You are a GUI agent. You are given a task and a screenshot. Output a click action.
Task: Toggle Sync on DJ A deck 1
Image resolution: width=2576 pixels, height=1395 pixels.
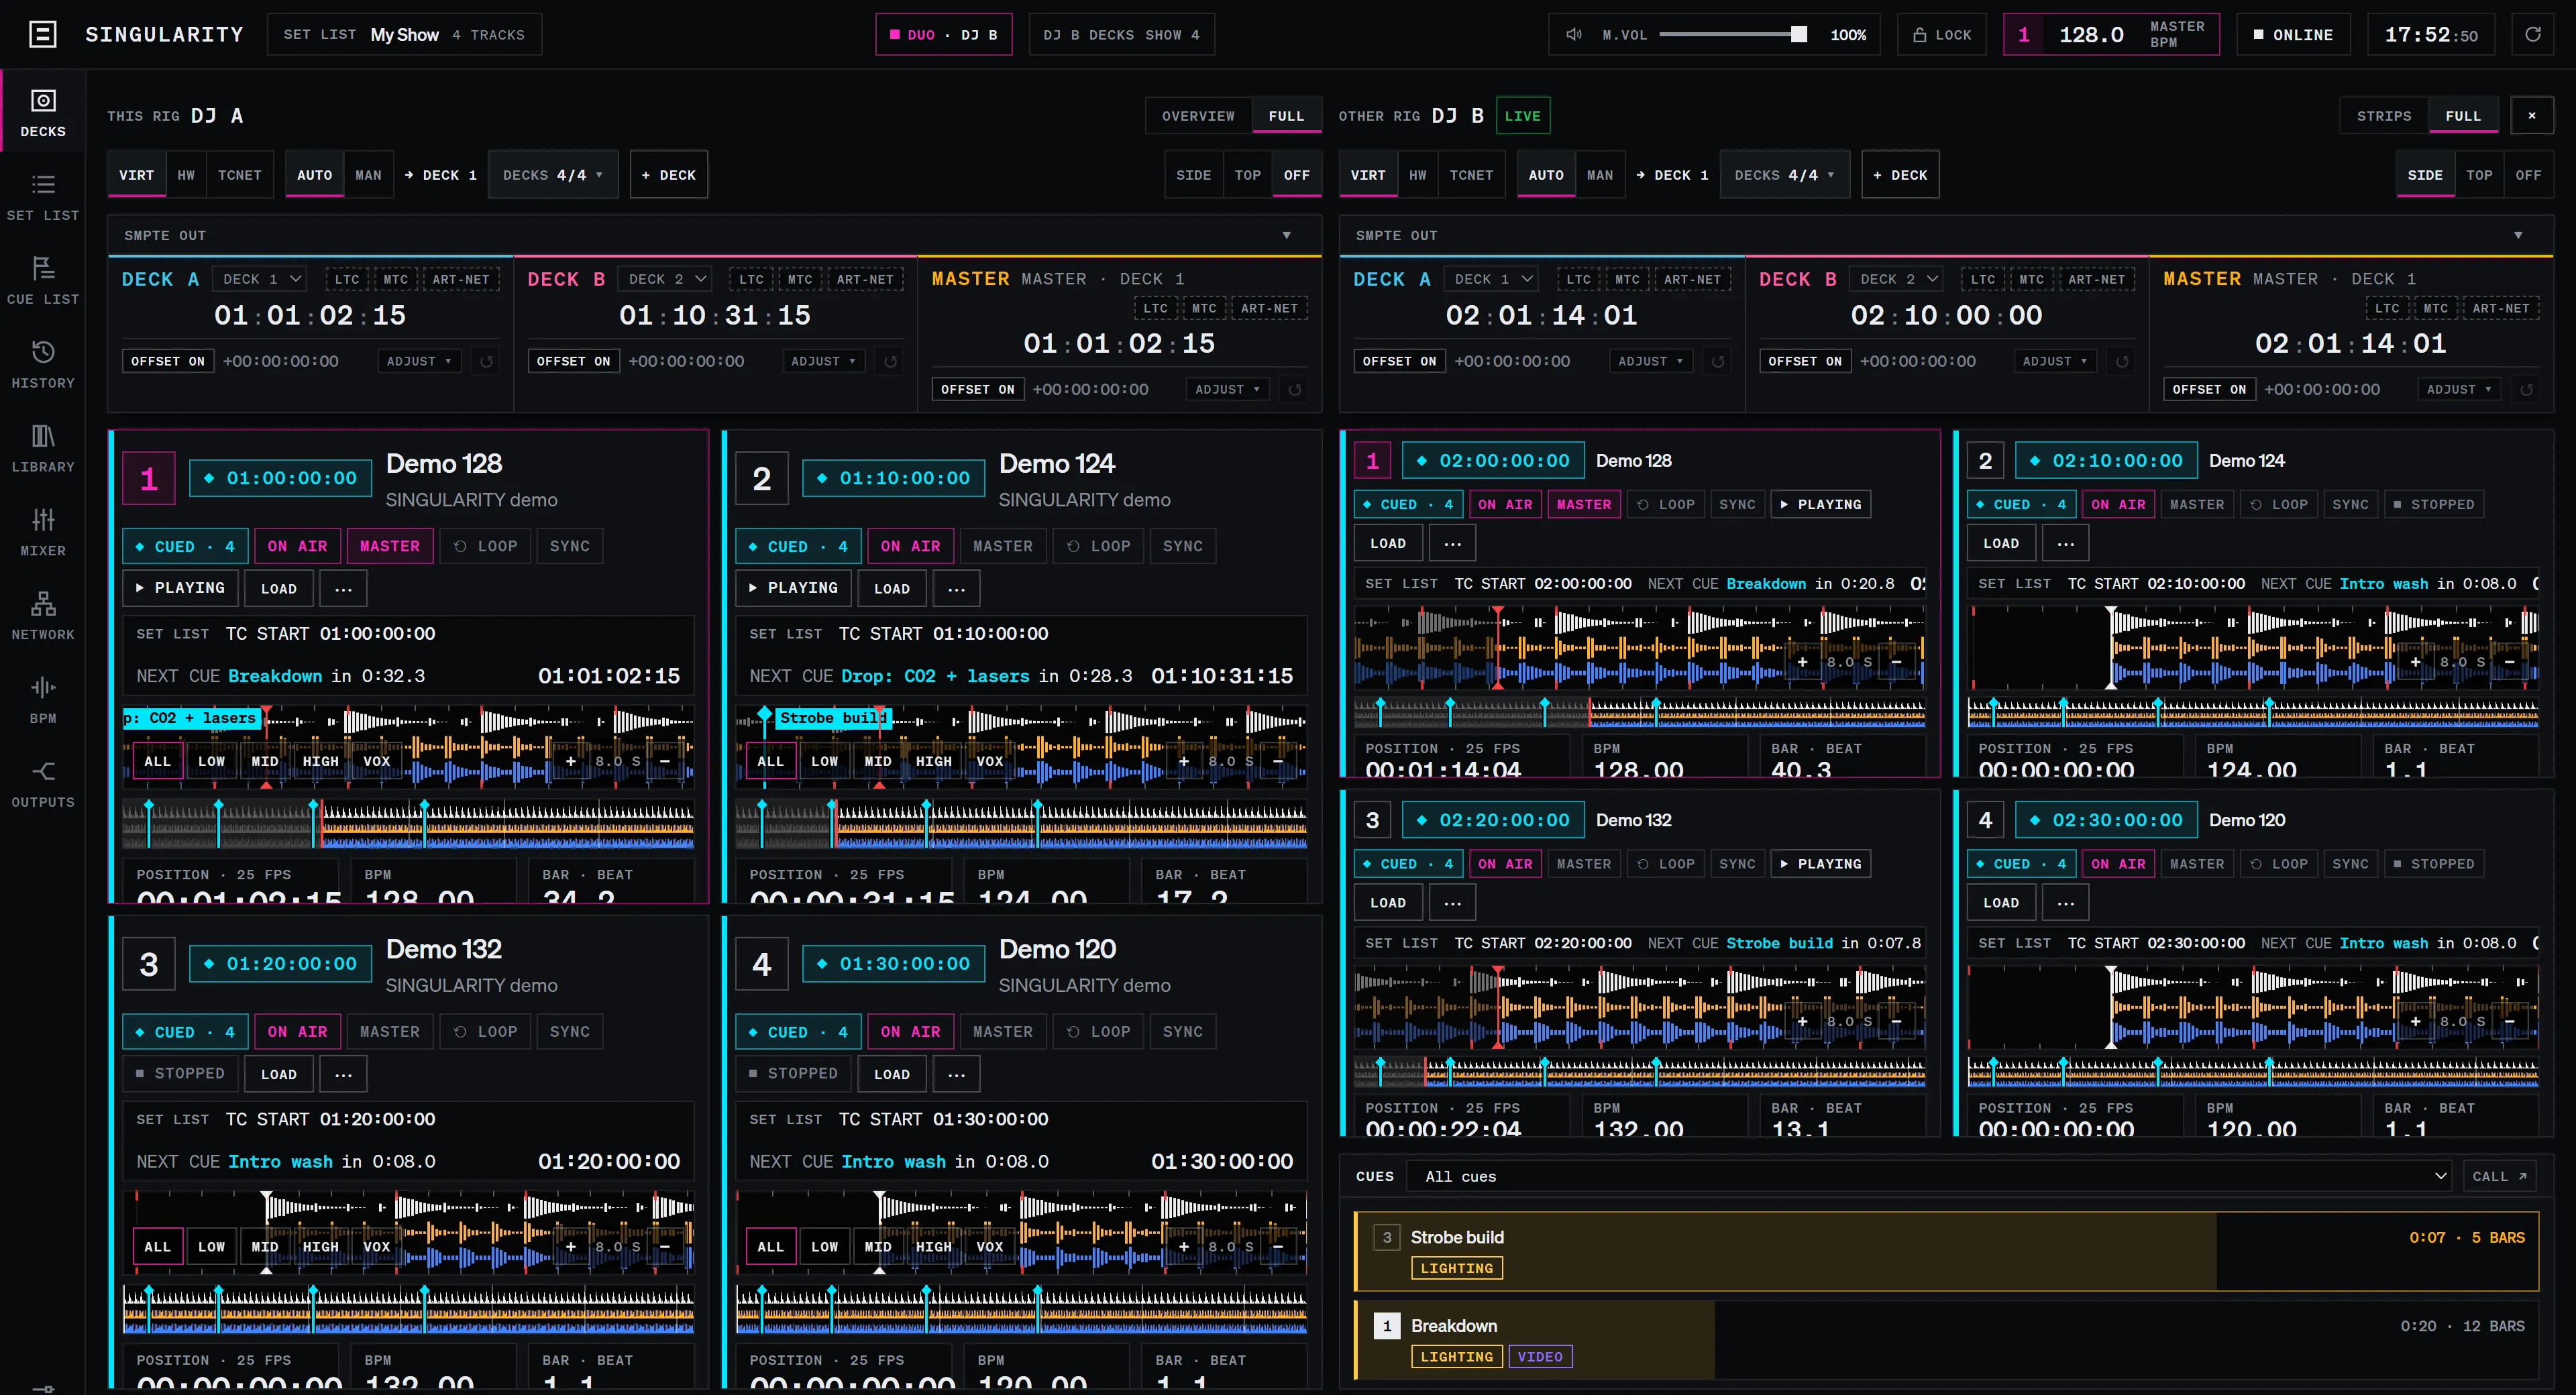(570, 546)
